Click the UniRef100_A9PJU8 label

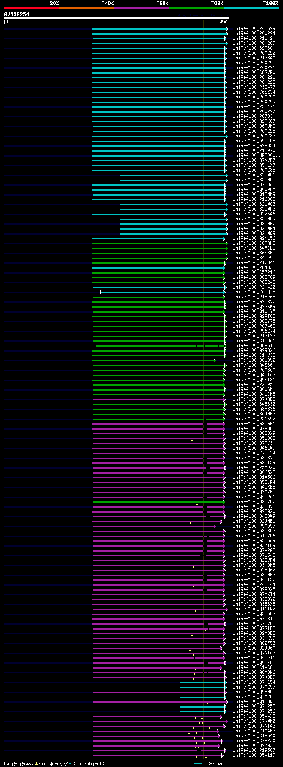point(254,141)
